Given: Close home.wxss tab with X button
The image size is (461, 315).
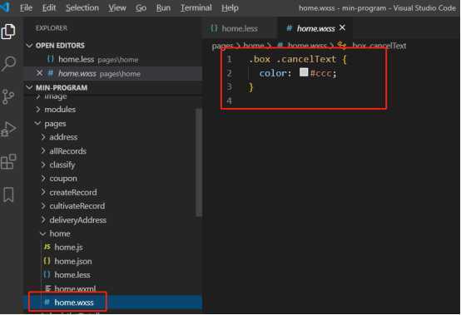Looking at the screenshot, I should [342, 27].
